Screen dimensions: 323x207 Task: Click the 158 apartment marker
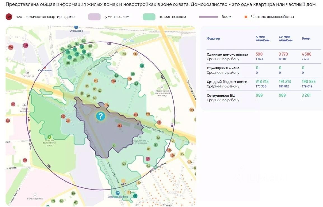(x=129, y=79)
